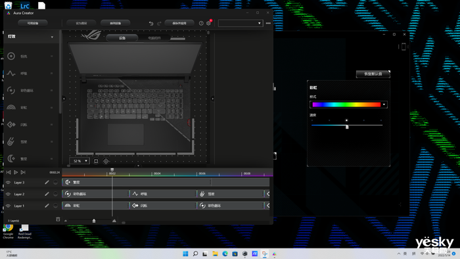
Task: Collapse the device preview with the bottom arrow
Action: 138,166
